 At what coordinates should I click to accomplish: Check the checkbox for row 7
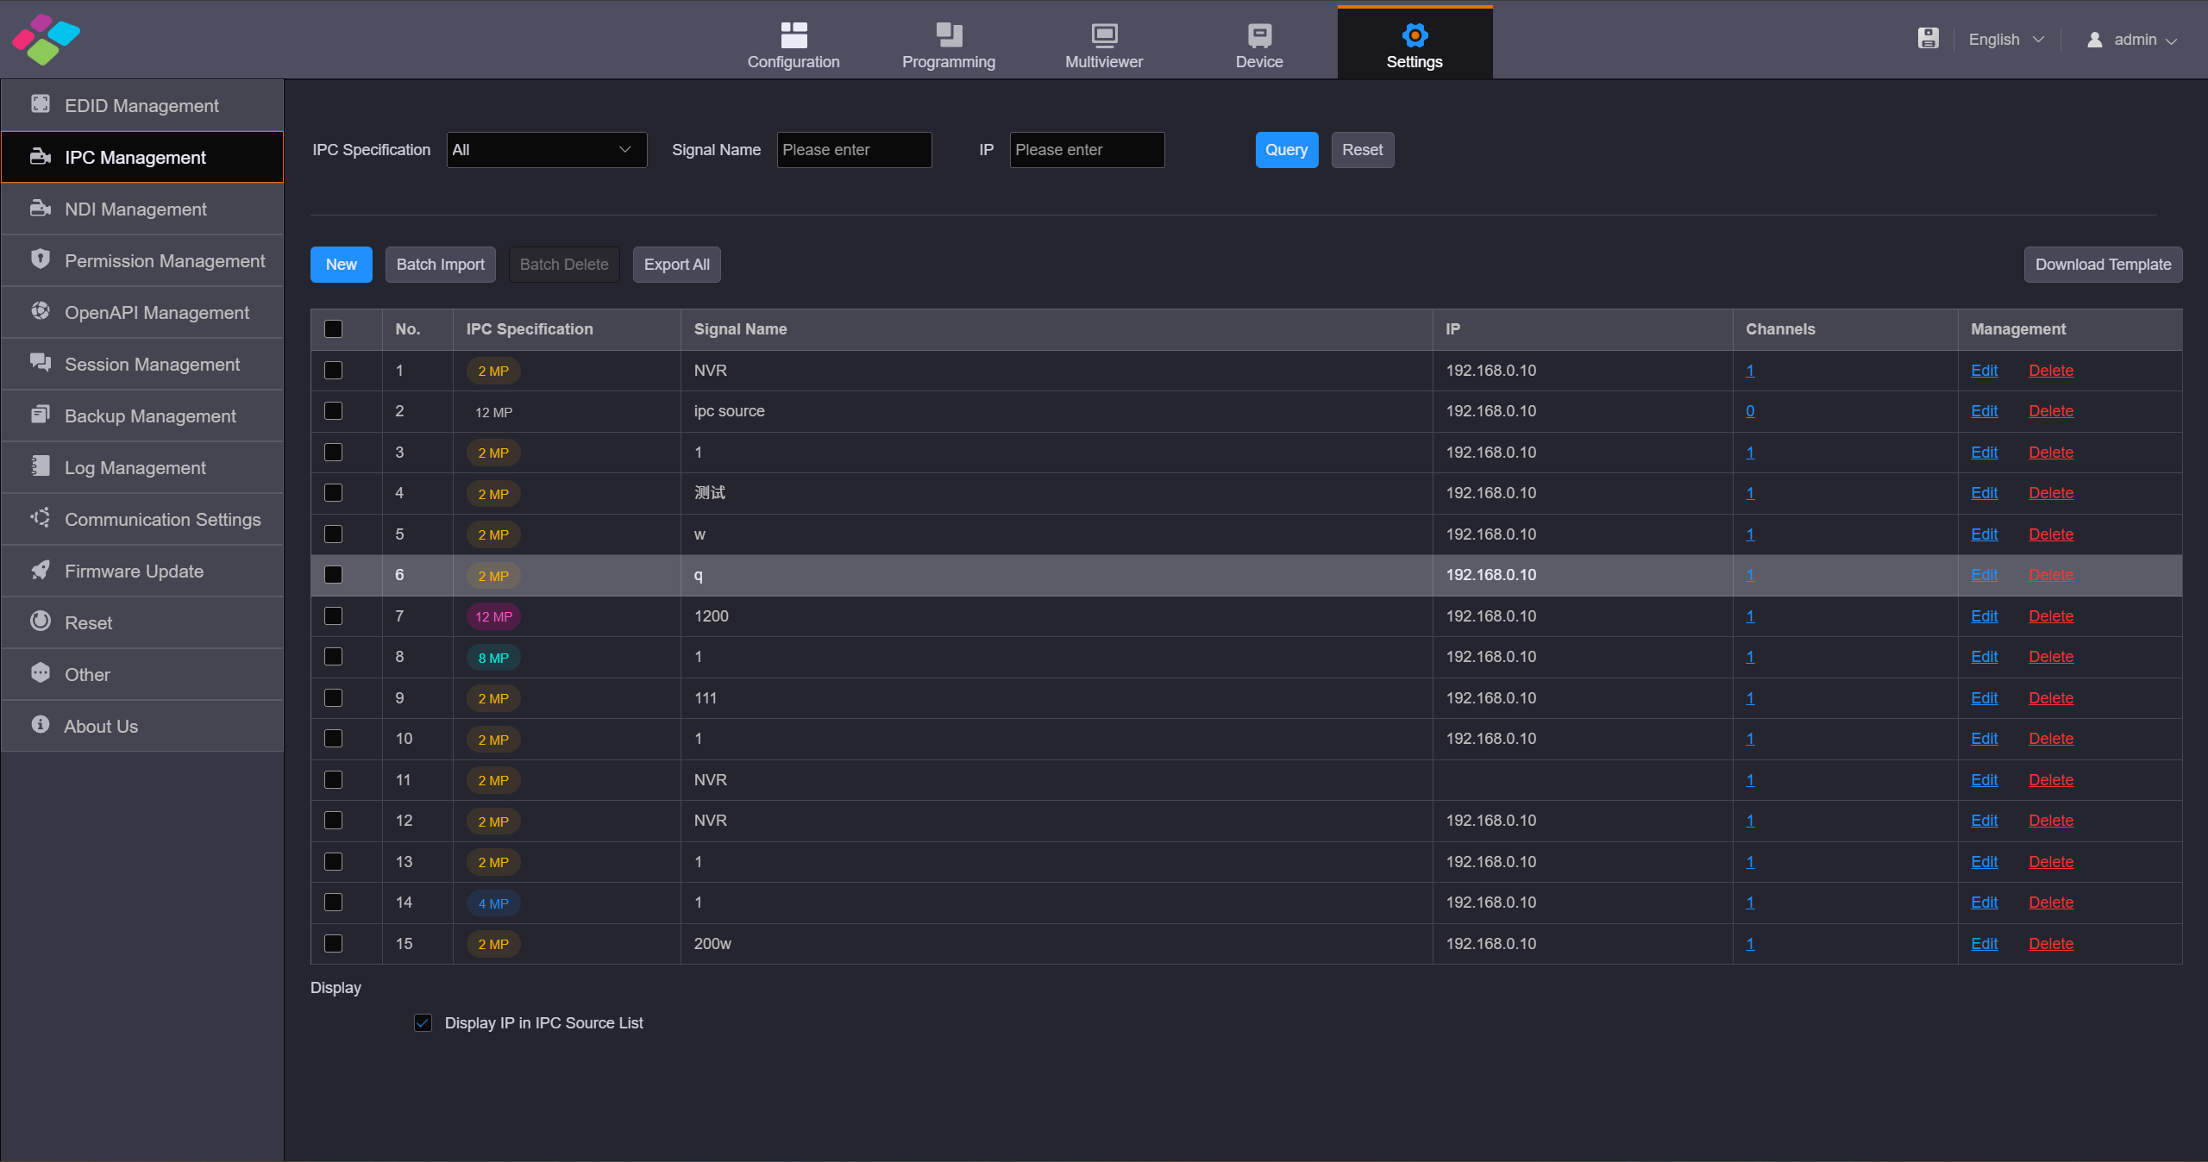click(x=333, y=616)
